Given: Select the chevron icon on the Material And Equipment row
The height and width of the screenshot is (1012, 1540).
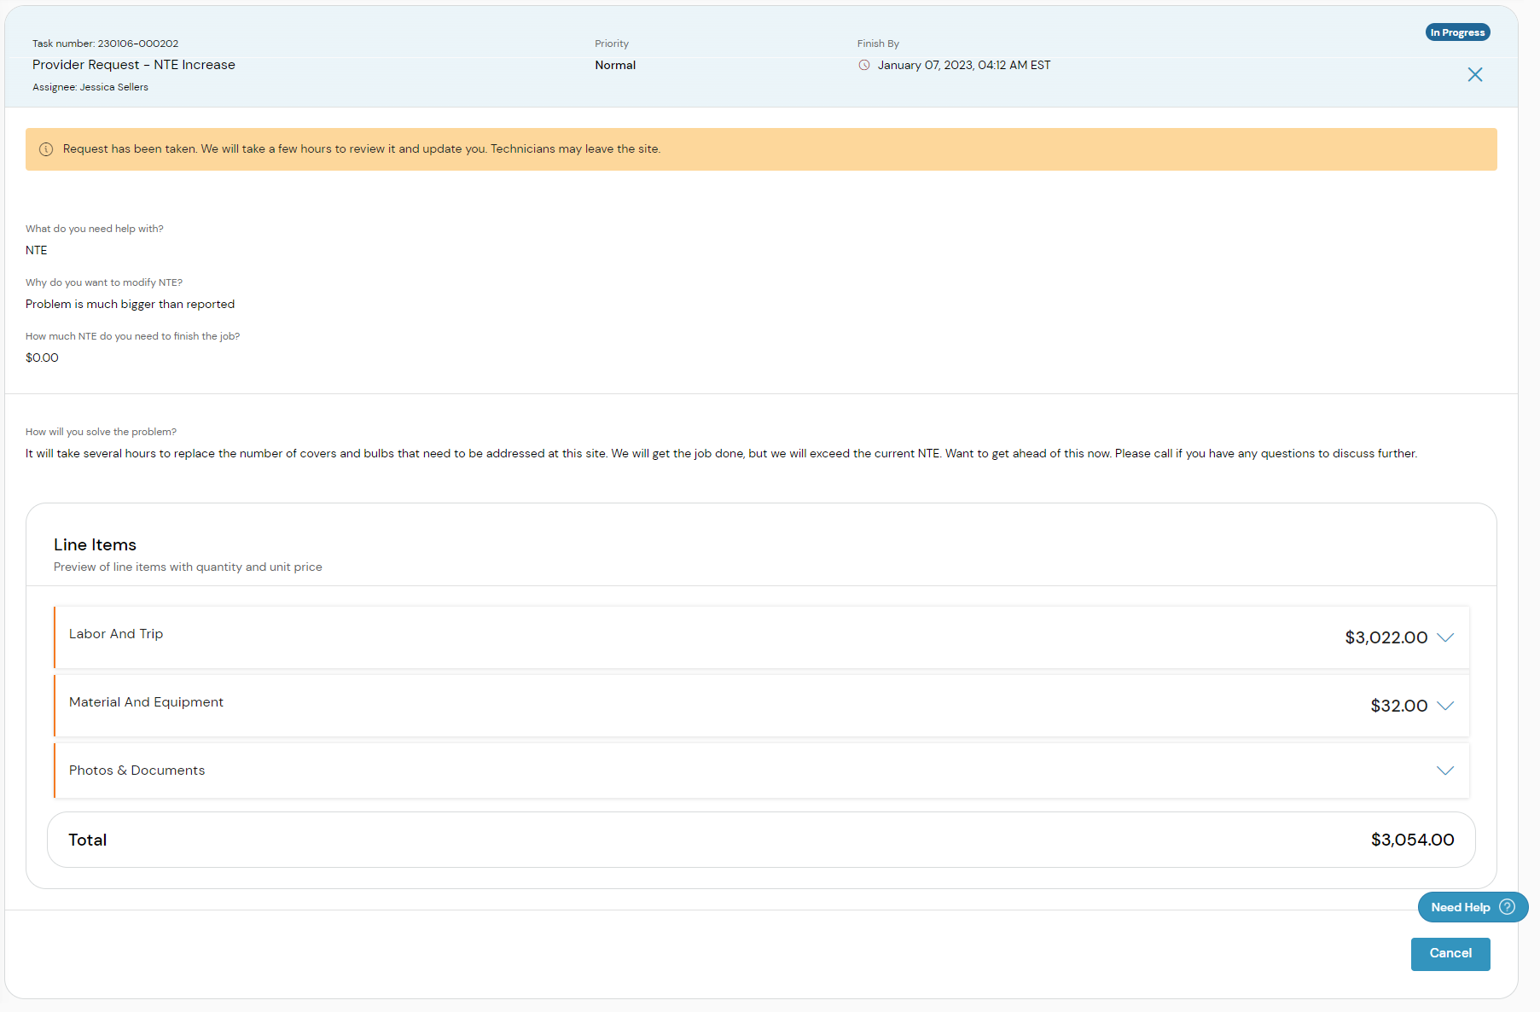Looking at the screenshot, I should pos(1445,706).
